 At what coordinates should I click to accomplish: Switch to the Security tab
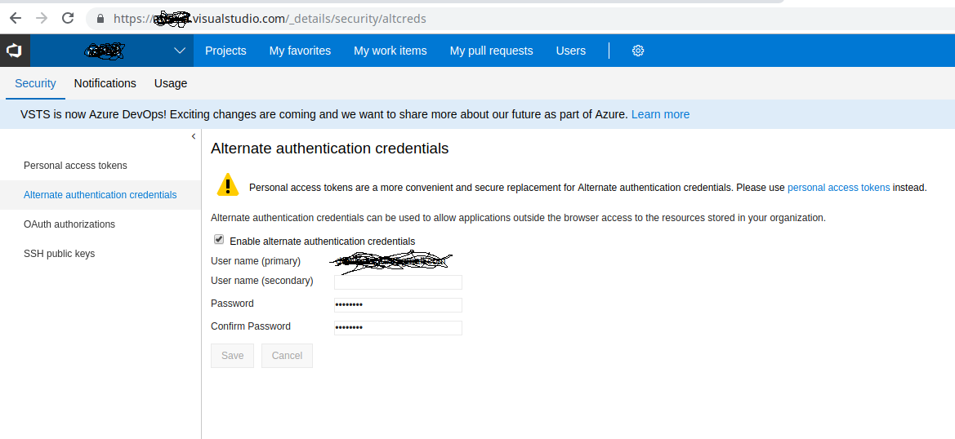pyautogui.click(x=35, y=83)
